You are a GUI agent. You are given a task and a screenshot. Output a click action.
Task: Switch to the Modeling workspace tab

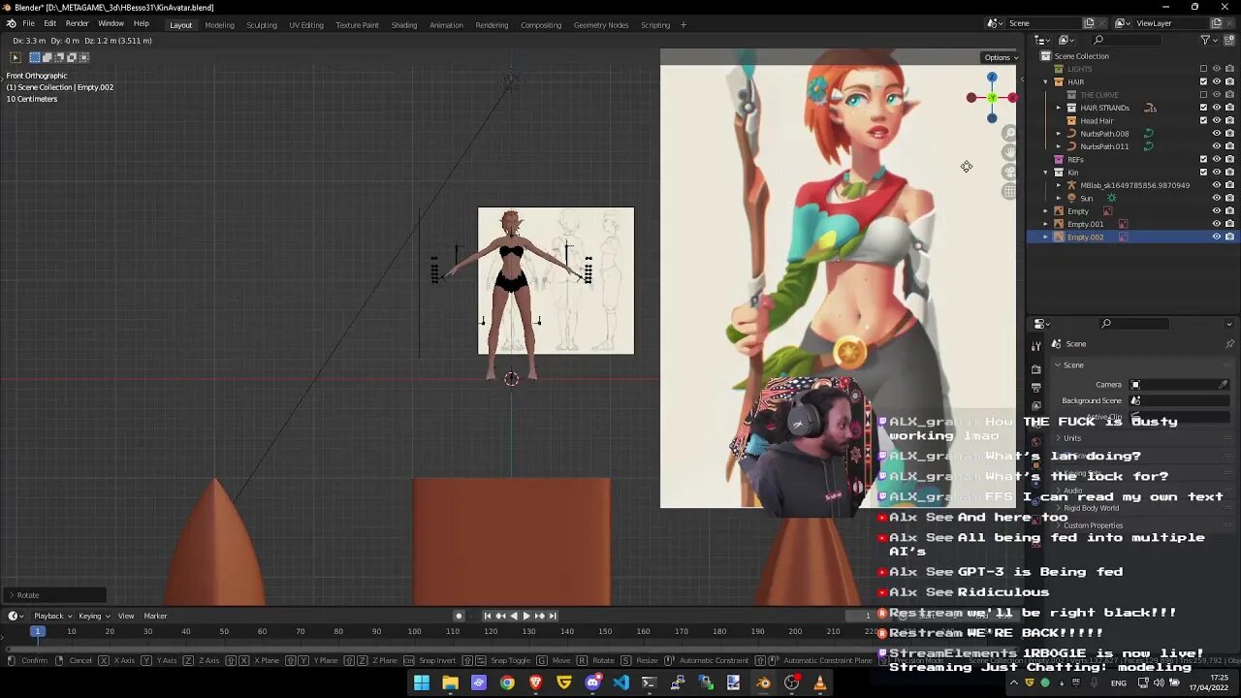tap(219, 25)
